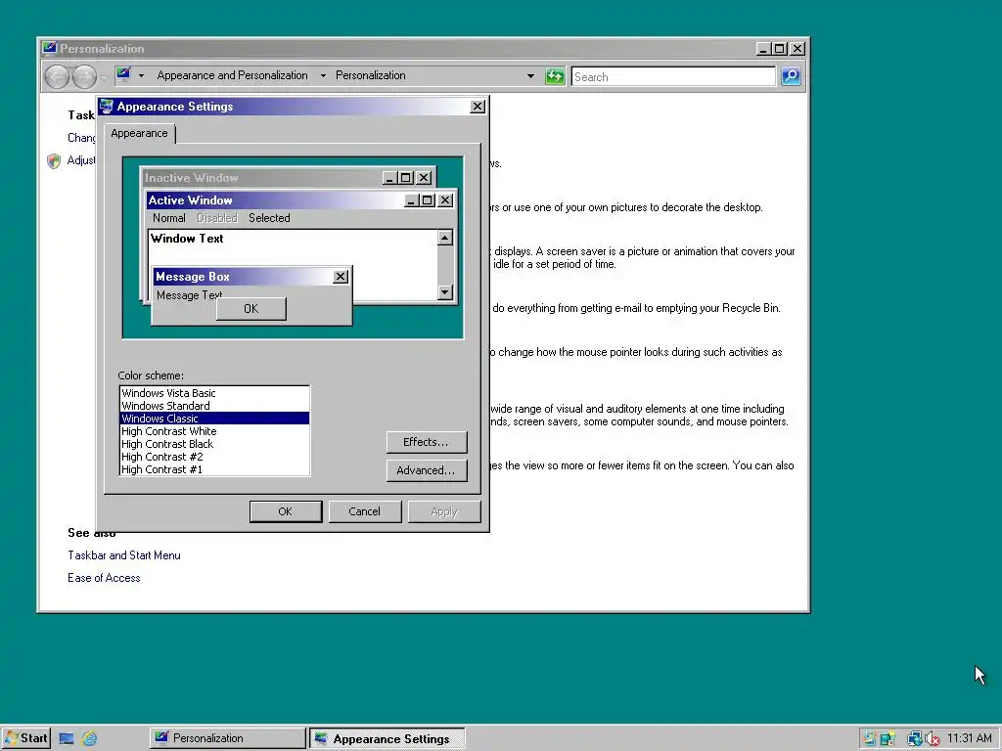The width and height of the screenshot is (1002, 751).
Task: Select High Contrast #1 scheme
Action: point(214,469)
